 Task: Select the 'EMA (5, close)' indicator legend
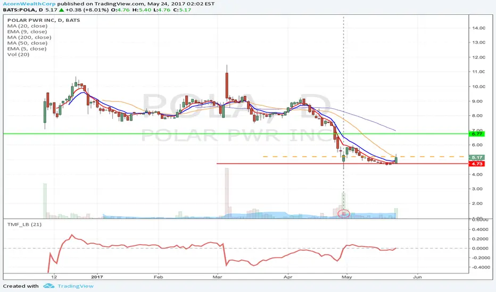coord(27,49)
